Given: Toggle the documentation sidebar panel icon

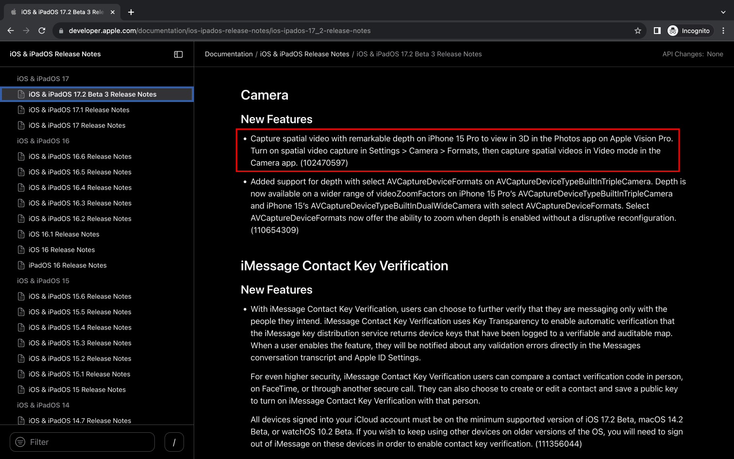Looking at the screenshot, I should [178, 54].
